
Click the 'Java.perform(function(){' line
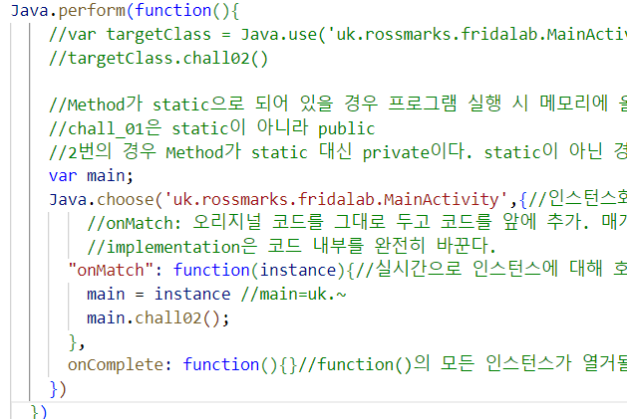point(125,10)
